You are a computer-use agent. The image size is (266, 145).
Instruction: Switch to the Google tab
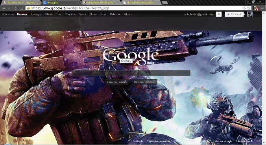[61, 2]
